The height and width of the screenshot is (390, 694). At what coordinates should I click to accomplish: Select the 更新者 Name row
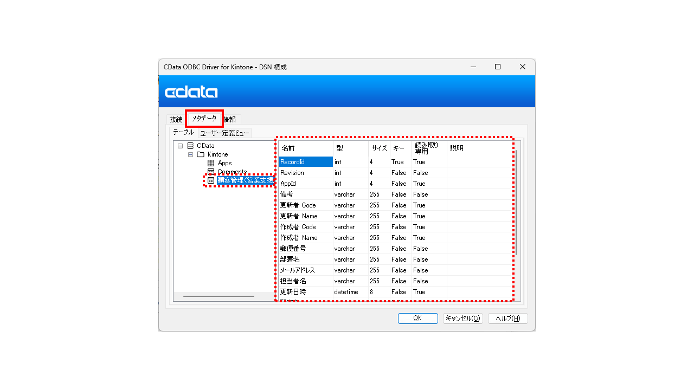click(395, 216)
